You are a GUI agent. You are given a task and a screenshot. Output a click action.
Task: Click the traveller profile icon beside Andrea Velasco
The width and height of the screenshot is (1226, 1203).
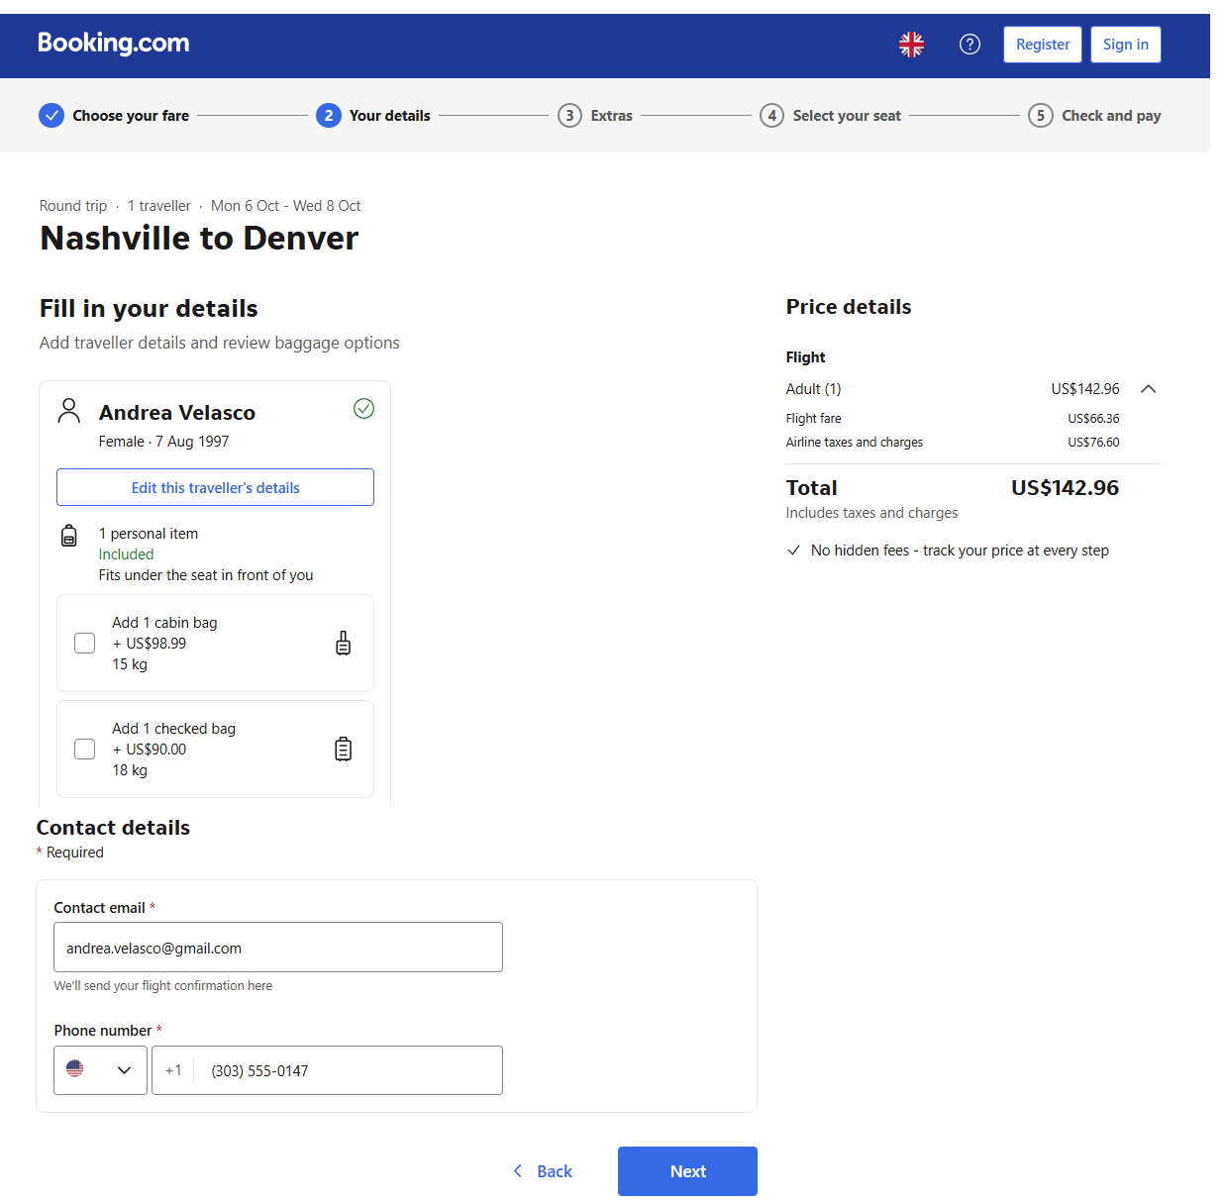[69, 411]
